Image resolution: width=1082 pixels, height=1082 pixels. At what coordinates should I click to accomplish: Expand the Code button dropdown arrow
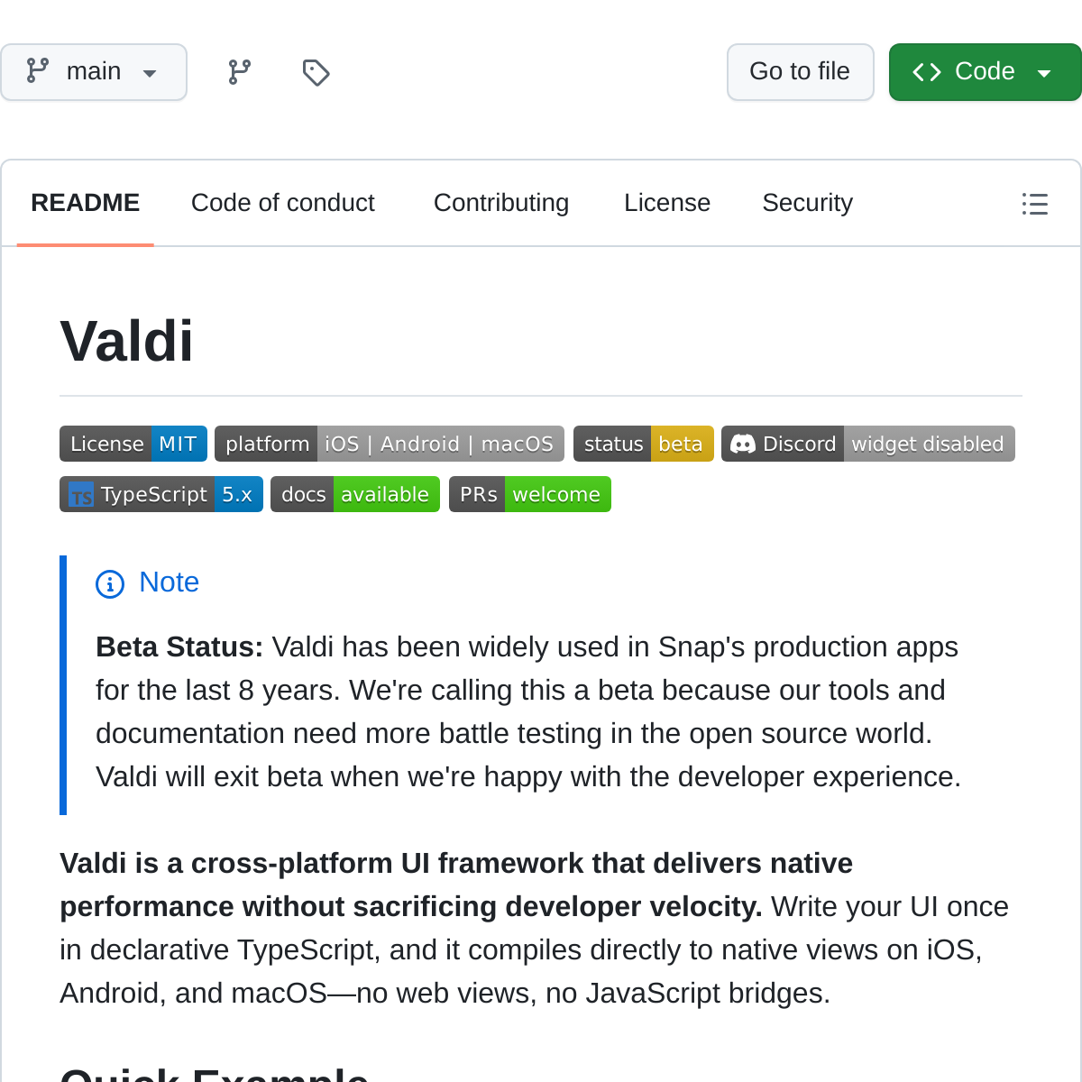point(1044,71)
